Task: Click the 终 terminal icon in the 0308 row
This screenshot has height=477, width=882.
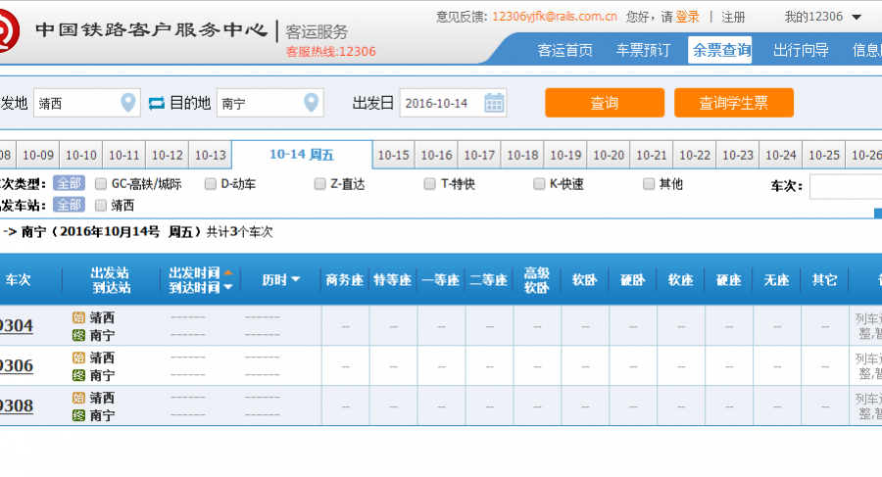Action: (78, 415)
